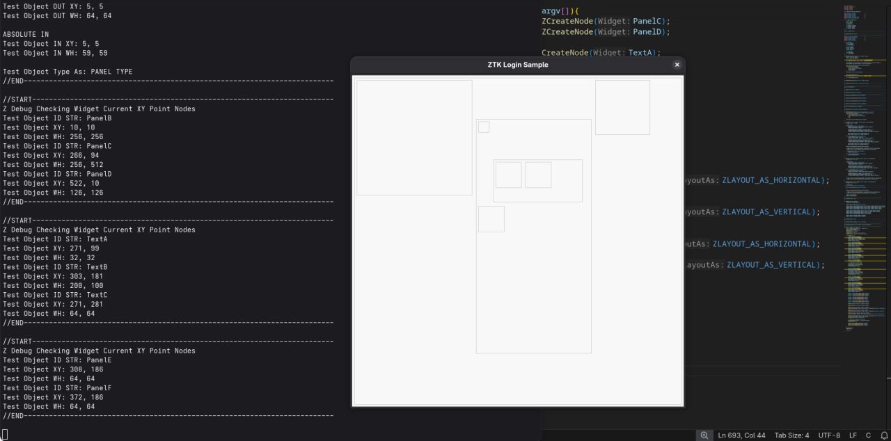Click "Test Object ID STR: PanelF" in terminal

coord(57,388)
